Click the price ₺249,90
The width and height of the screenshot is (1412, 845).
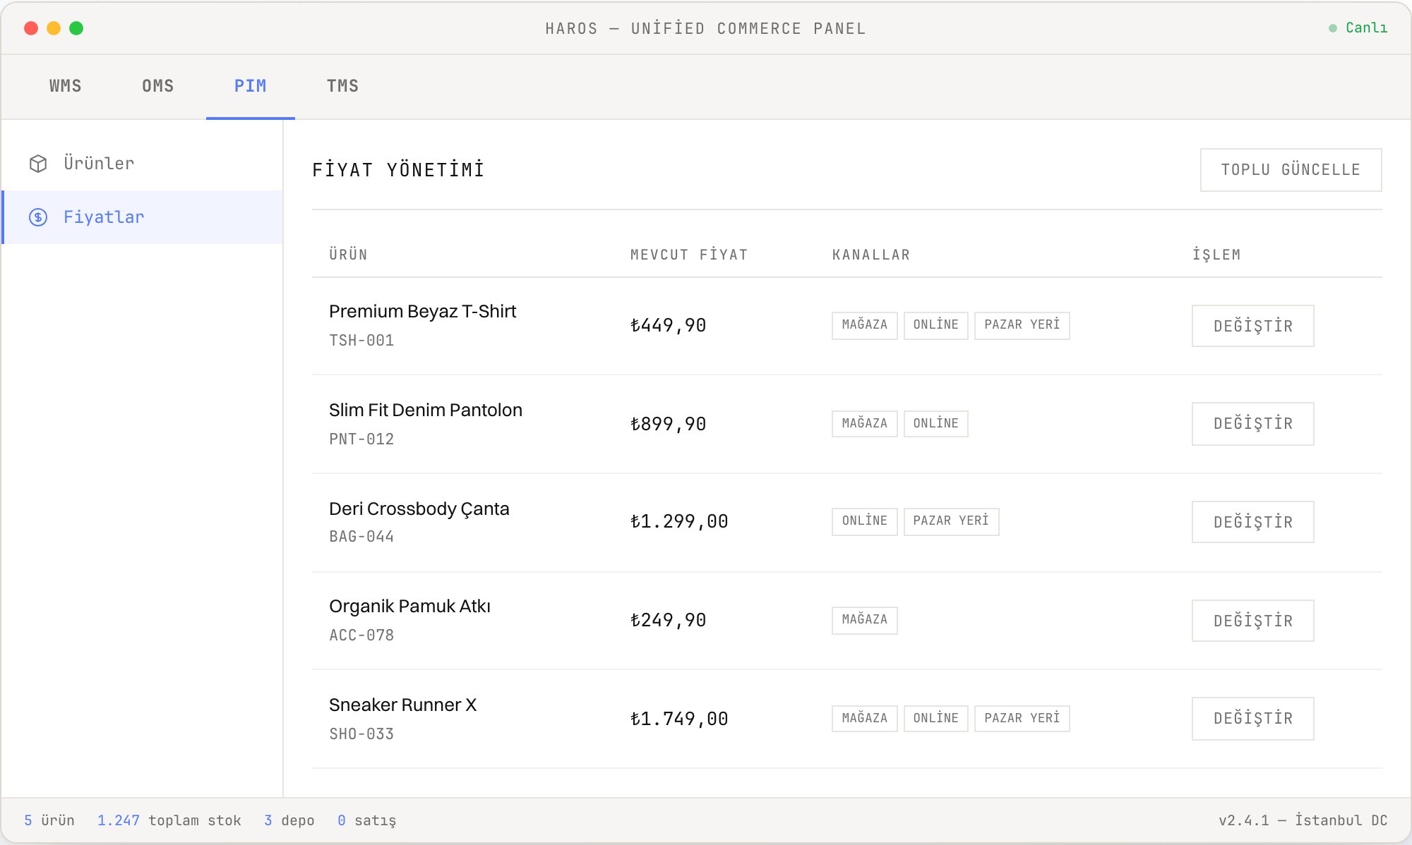668,621
